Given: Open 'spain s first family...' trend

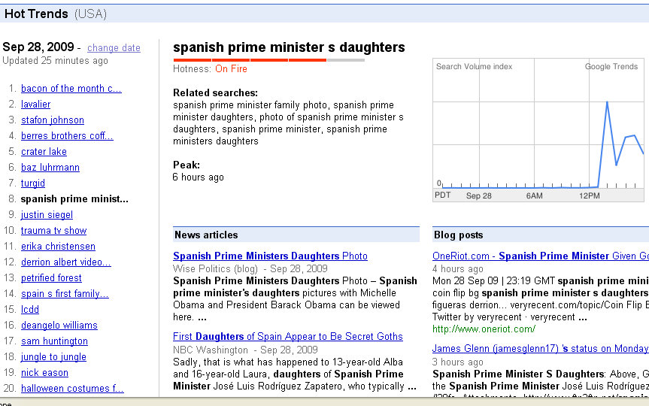Looking at the screenshot, I should click(65, 294).
